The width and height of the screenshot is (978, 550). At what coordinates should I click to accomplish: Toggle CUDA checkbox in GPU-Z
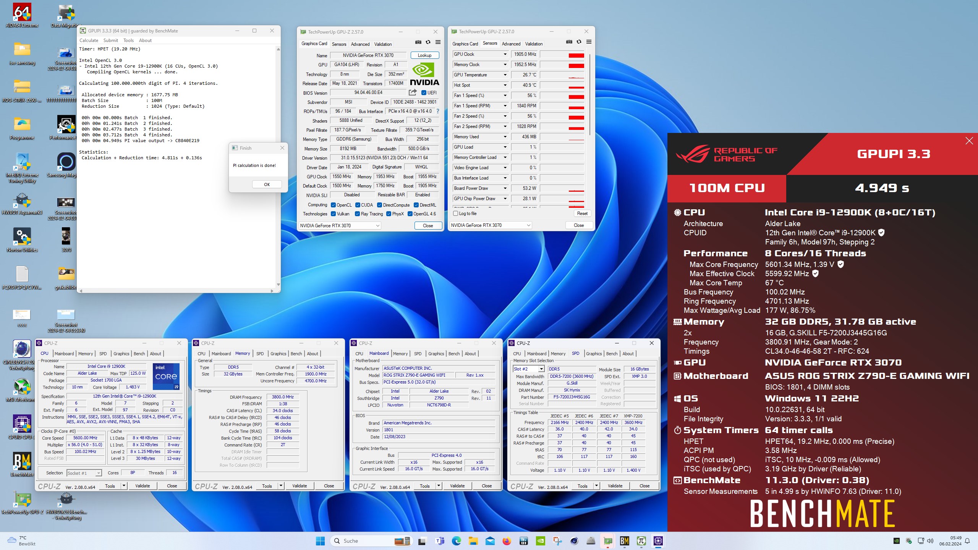click(x=358, y=205)
